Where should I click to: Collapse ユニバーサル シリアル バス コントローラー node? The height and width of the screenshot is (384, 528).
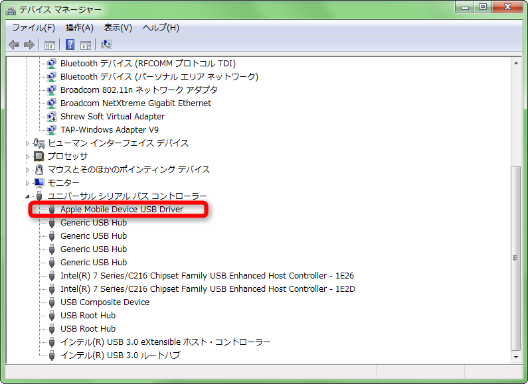[x=27, y=196]
